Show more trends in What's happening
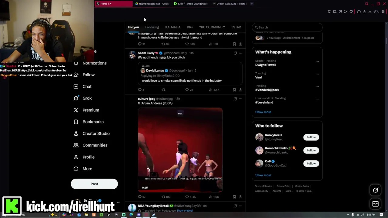Screen dimensions: 388x218 point(263,112)
